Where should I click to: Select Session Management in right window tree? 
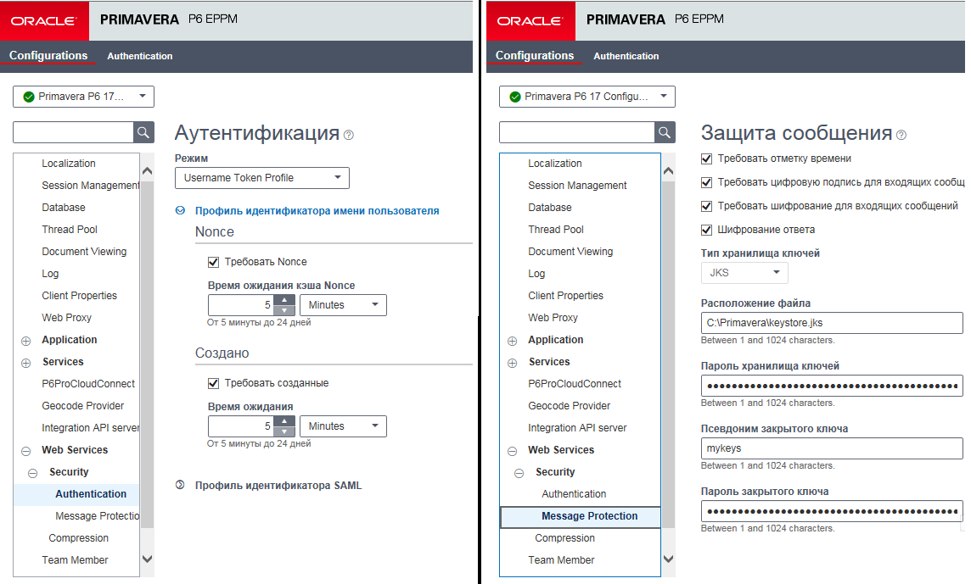point(577,186)
